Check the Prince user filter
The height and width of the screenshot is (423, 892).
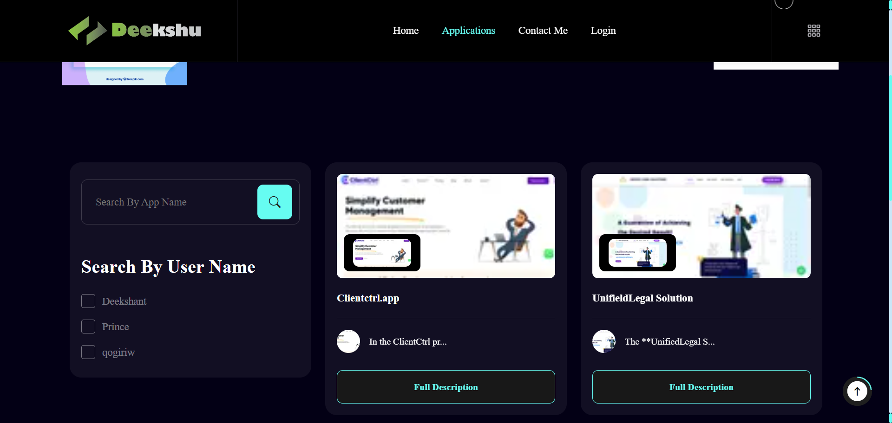(x=88, y=327)
